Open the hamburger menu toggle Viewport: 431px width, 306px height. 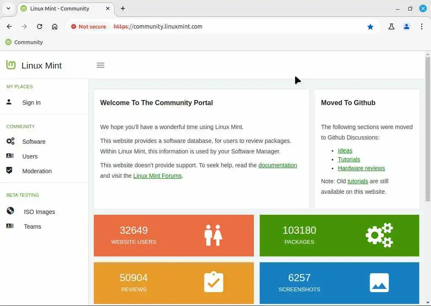(101, 65)
